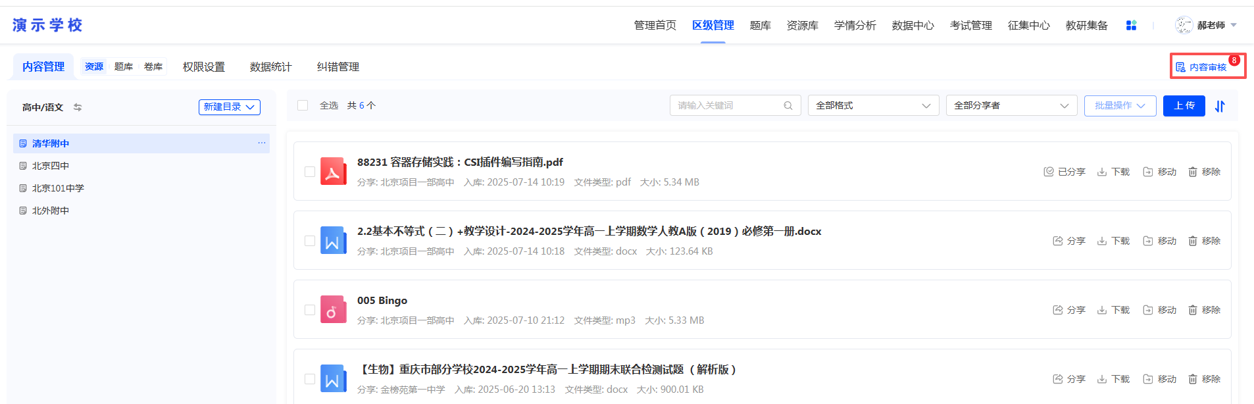1254x404 pixels.
Task: Open the 全部格式 format dropdown
Action: coord(874,105)
